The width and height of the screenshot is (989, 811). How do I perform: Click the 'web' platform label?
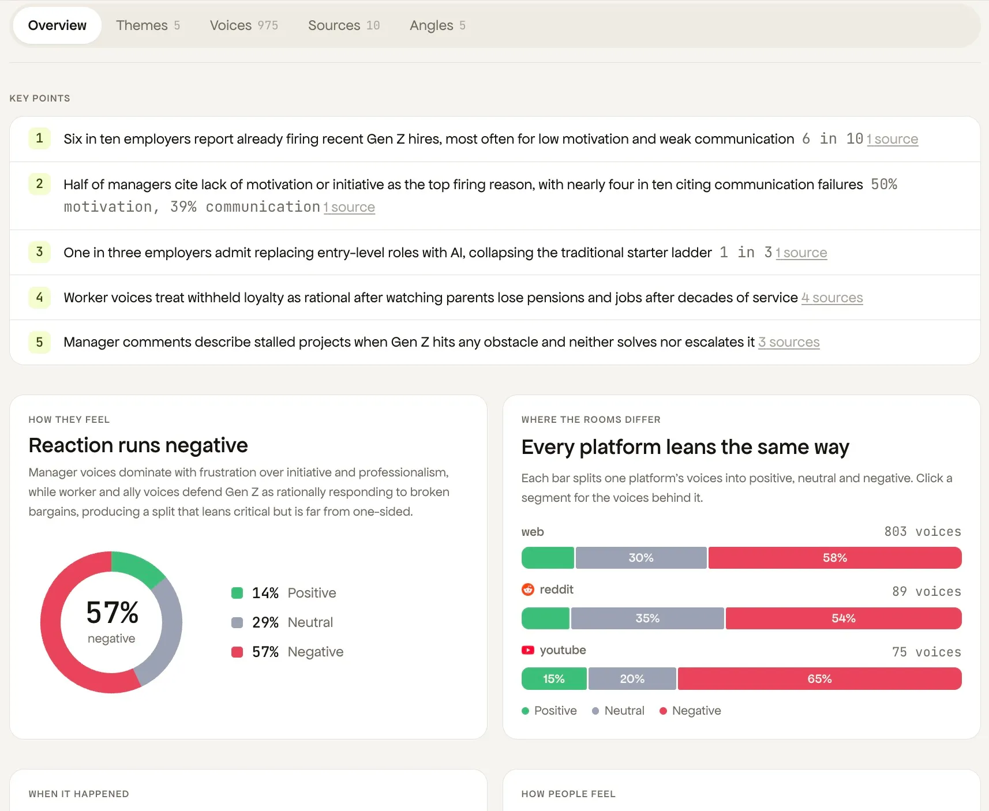(x=533, y=532)
